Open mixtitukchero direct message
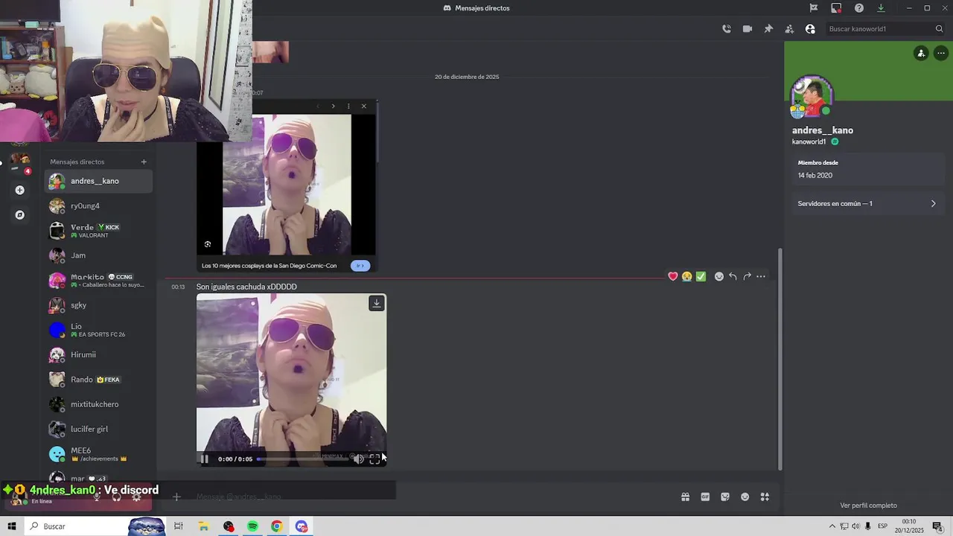Viewport: 953px width, 536px height. [x=98, y=404]
